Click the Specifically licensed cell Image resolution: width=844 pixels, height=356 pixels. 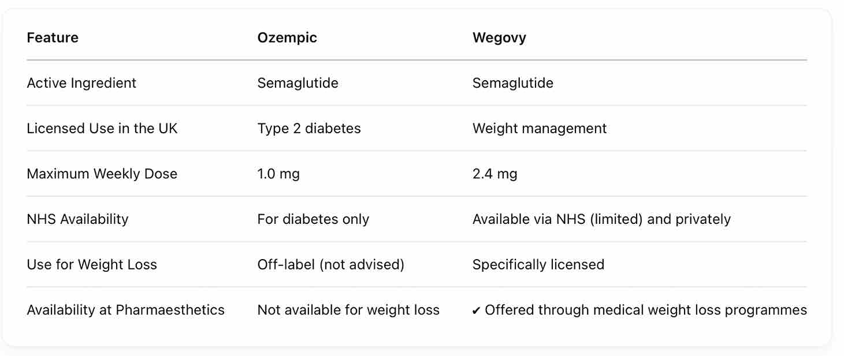[x=538, y=265]
